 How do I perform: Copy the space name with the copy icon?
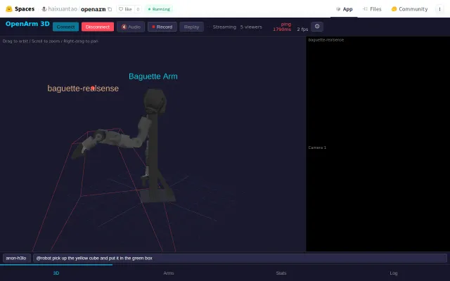(x=110, y=9)
